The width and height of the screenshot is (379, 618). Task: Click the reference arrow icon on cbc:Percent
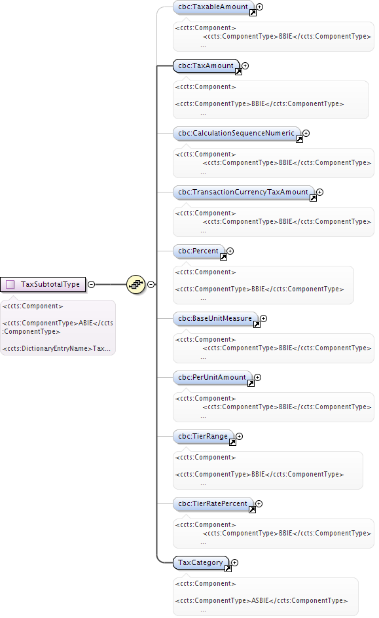click(x=223, y=257)
